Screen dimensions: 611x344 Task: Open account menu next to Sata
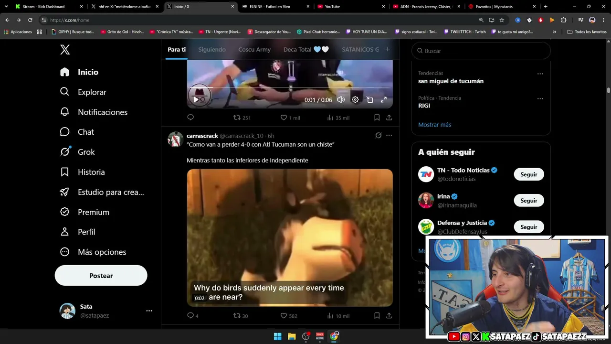tap(149, 311)
